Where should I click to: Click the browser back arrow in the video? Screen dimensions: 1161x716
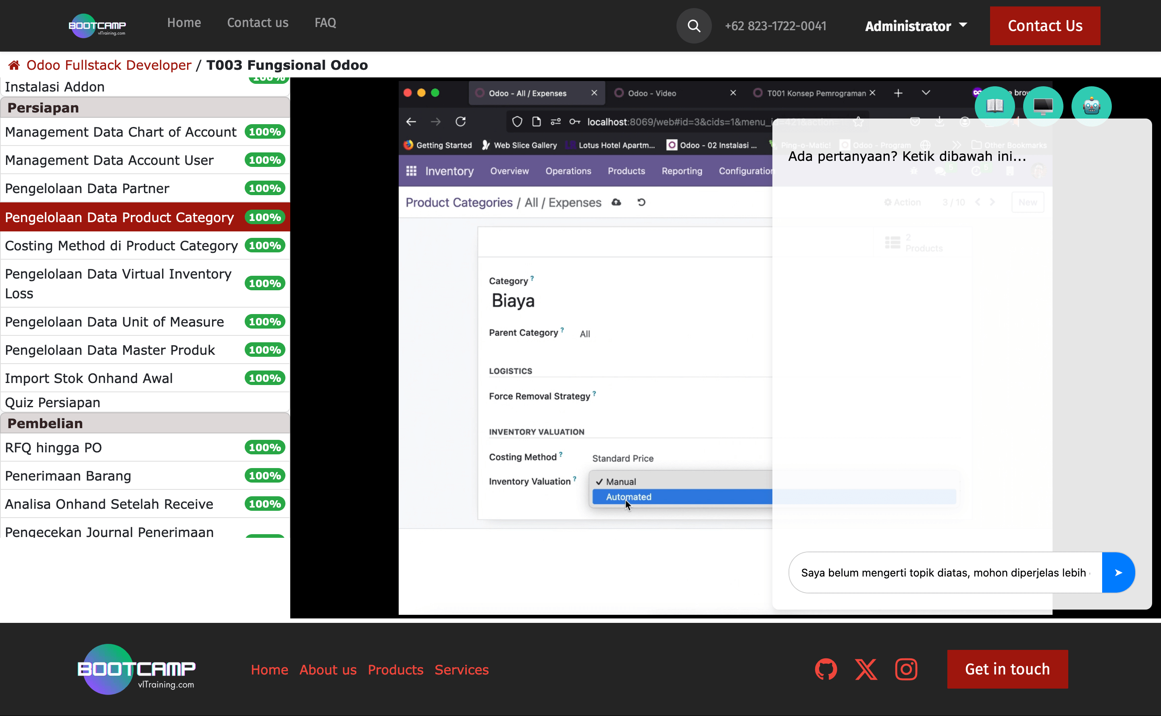411,122
